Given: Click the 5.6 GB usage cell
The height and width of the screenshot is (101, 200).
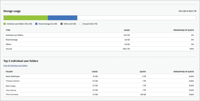Looking at the screenshot, I should (127, 40).
